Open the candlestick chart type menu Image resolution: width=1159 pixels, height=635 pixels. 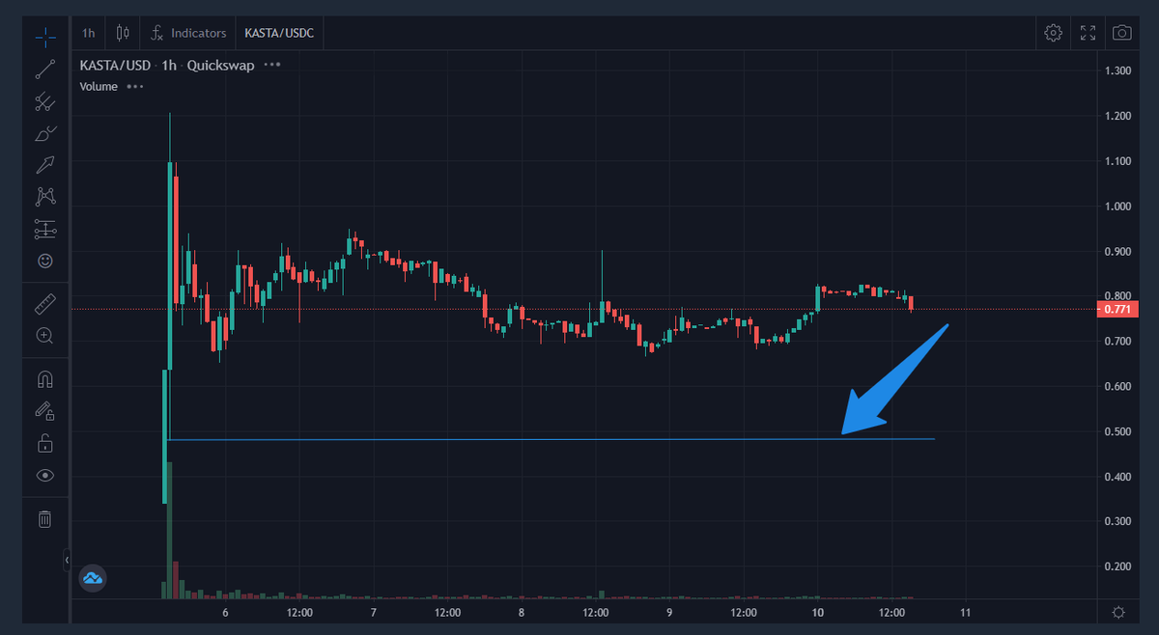(123, 33)
